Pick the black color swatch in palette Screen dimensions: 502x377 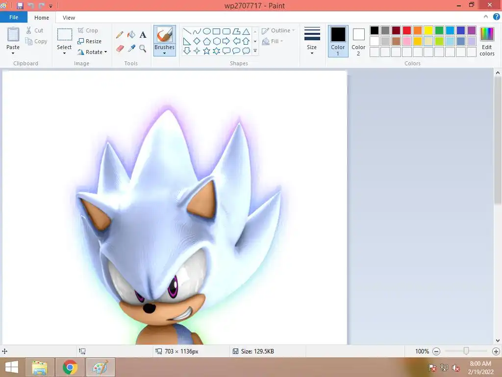pyautogui.click(x=374, y=30)
